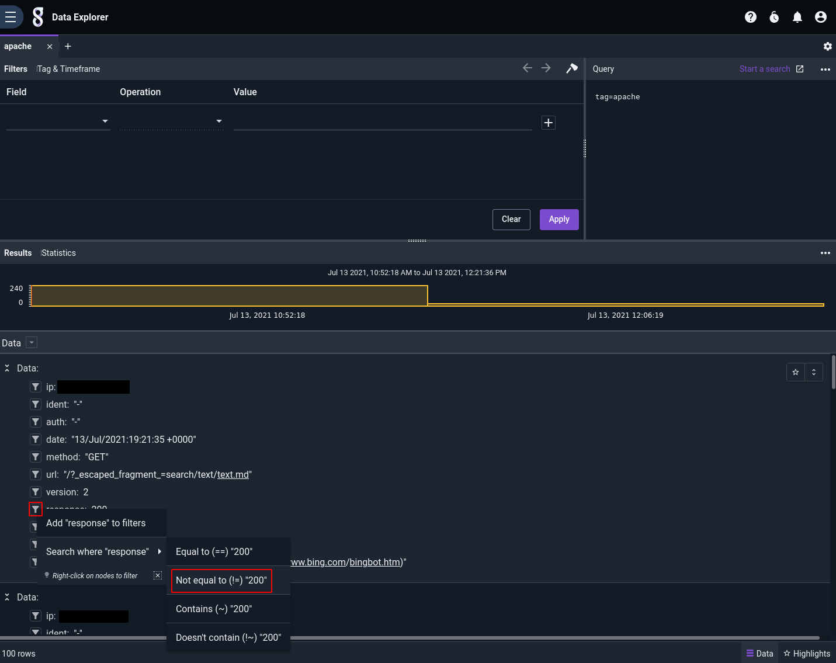Image resolution: width=836 pixels, height=663 pixels.
Task: Open the text.md link in url
Action: [x=233, y=474]
